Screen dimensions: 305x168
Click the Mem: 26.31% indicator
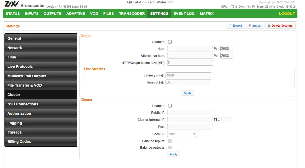(x=266, y=7)
